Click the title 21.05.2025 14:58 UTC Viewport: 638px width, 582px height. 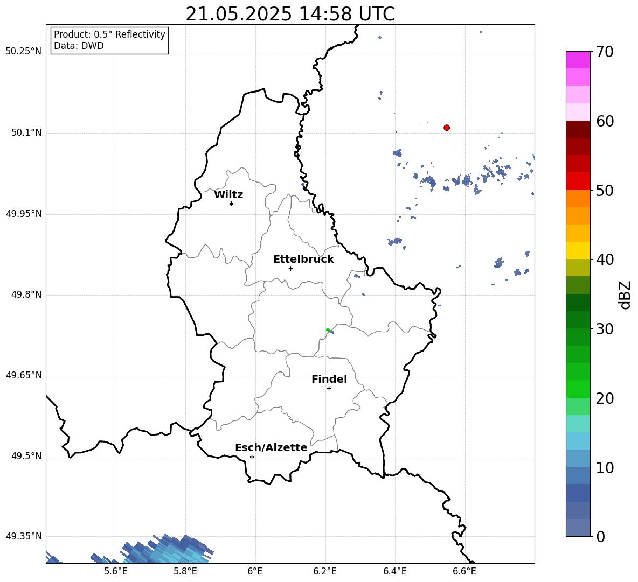pyautogui.click(x=290, y=14)
